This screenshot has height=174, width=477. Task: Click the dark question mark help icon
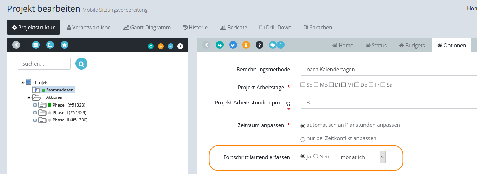(x=259, y=45)
